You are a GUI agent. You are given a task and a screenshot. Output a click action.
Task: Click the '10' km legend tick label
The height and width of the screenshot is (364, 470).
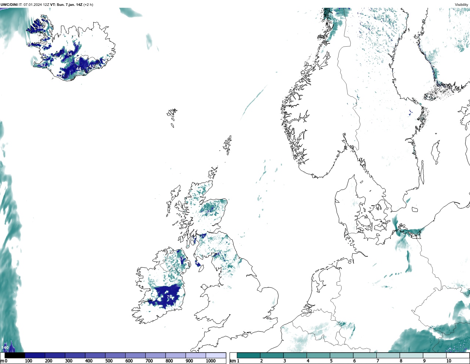(449, 361)
